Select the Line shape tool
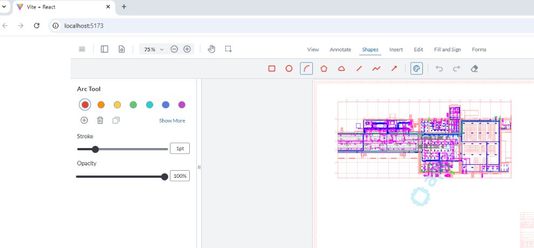The height and width of the screenshot is (248, 534). (359, 69)
